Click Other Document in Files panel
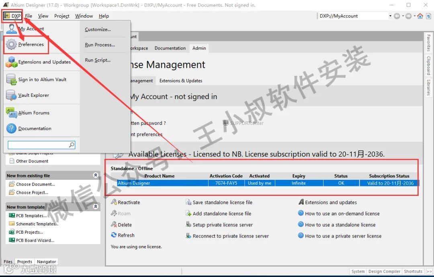The height and width of the screenshot is (277, 434). tap(32, 161)
